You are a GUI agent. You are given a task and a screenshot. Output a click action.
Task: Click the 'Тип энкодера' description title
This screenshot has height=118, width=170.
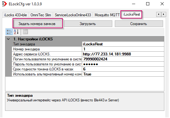coord(20,95)
